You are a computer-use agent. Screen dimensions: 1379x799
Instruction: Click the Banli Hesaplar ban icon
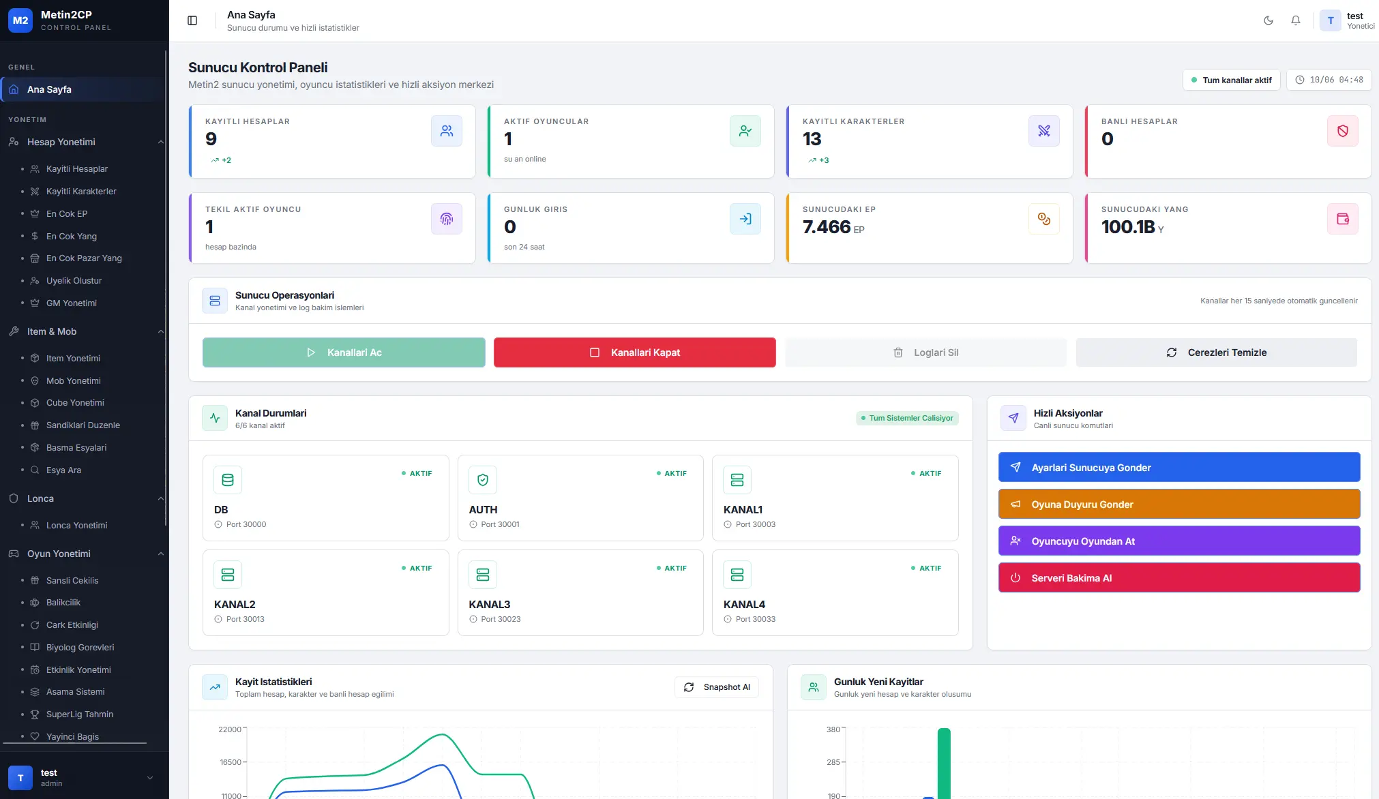click(1343, 131)
